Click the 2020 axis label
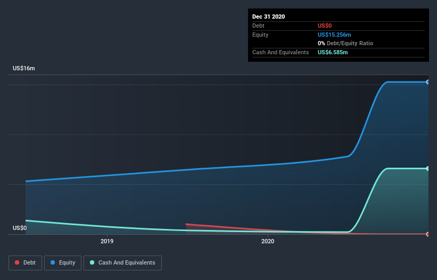This screenshot has height=280, width=437. click(x=268, y=241)
